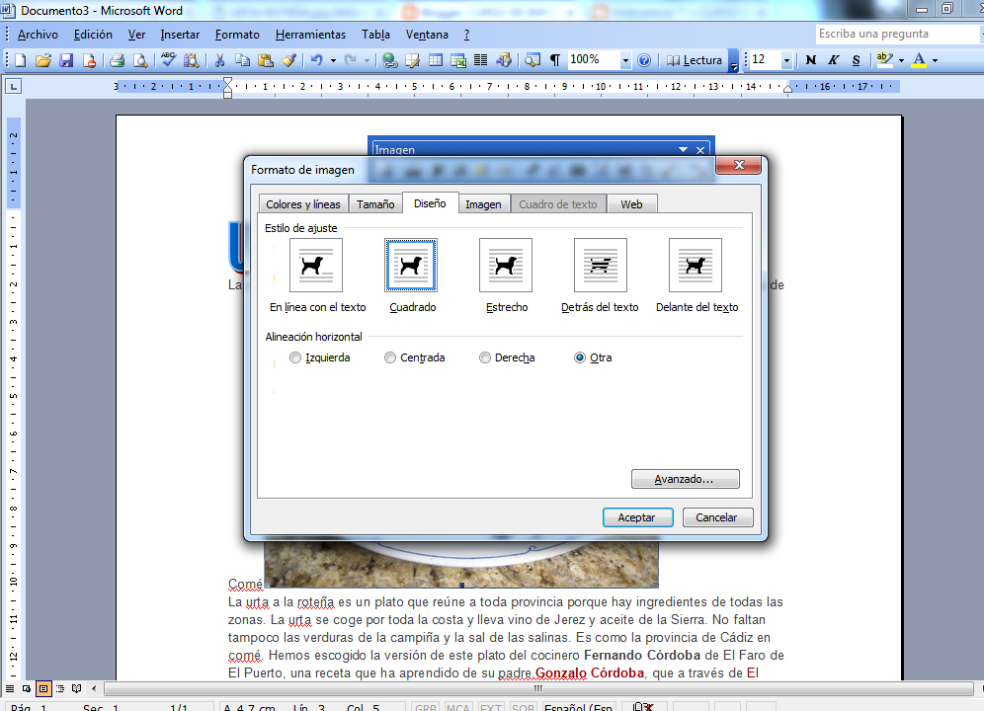Open the font size dropdown
This screenshot has height=711, width=984.
click(787, 59)
